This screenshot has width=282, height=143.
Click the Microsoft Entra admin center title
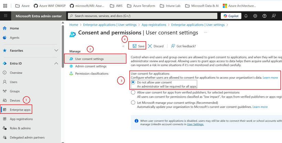point(39,16)
